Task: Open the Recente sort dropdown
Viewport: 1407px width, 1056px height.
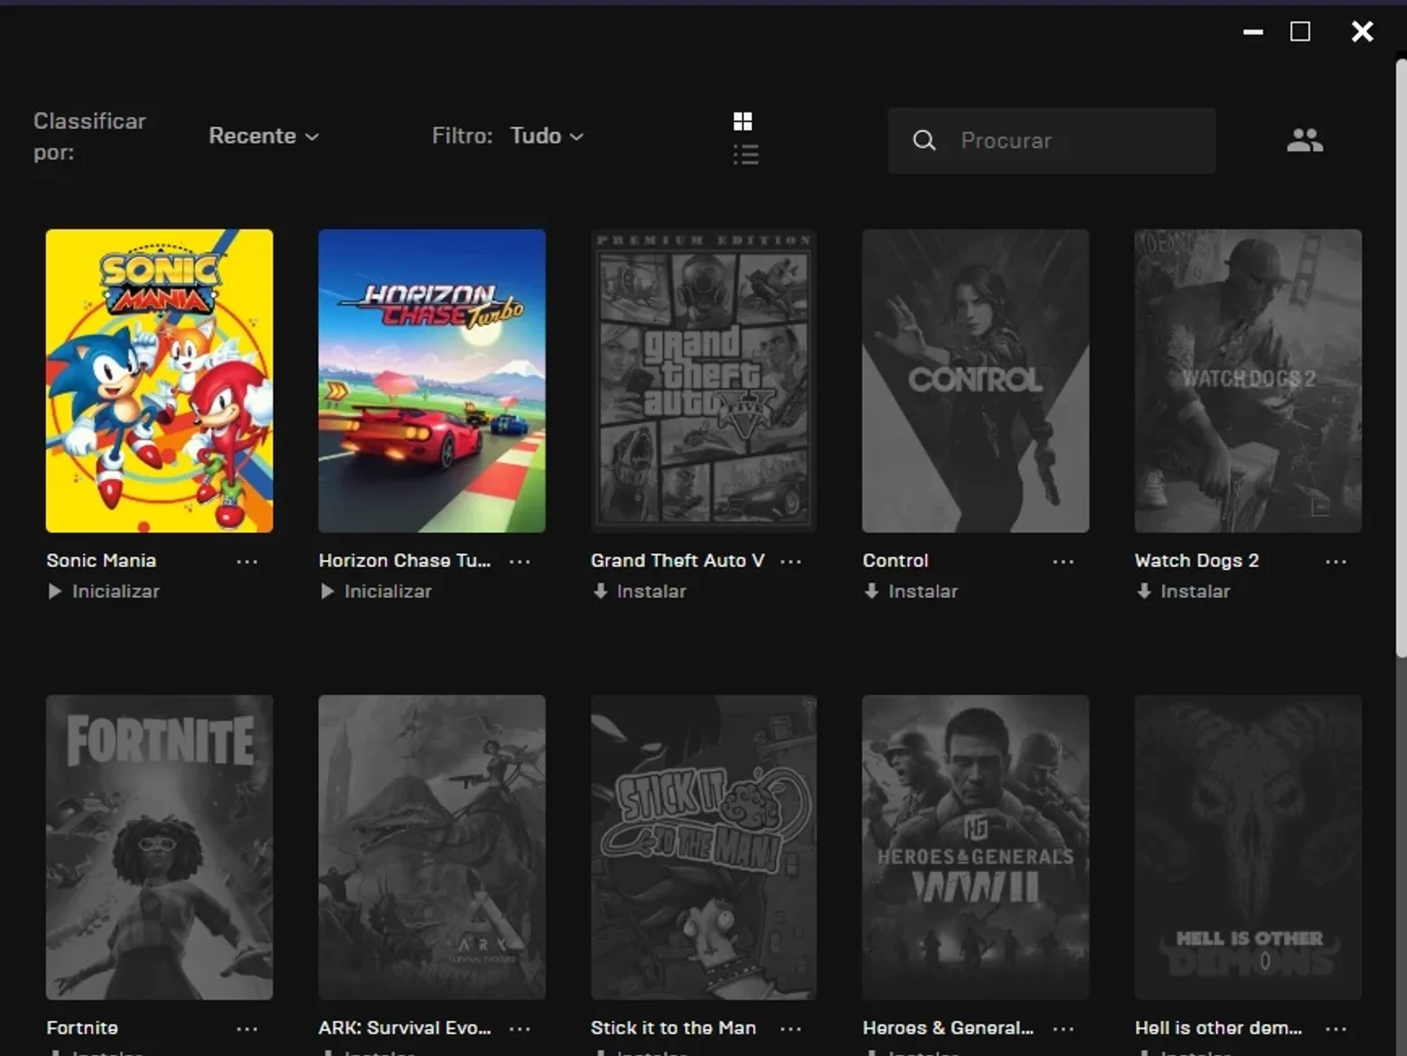Action: [263, 136]
